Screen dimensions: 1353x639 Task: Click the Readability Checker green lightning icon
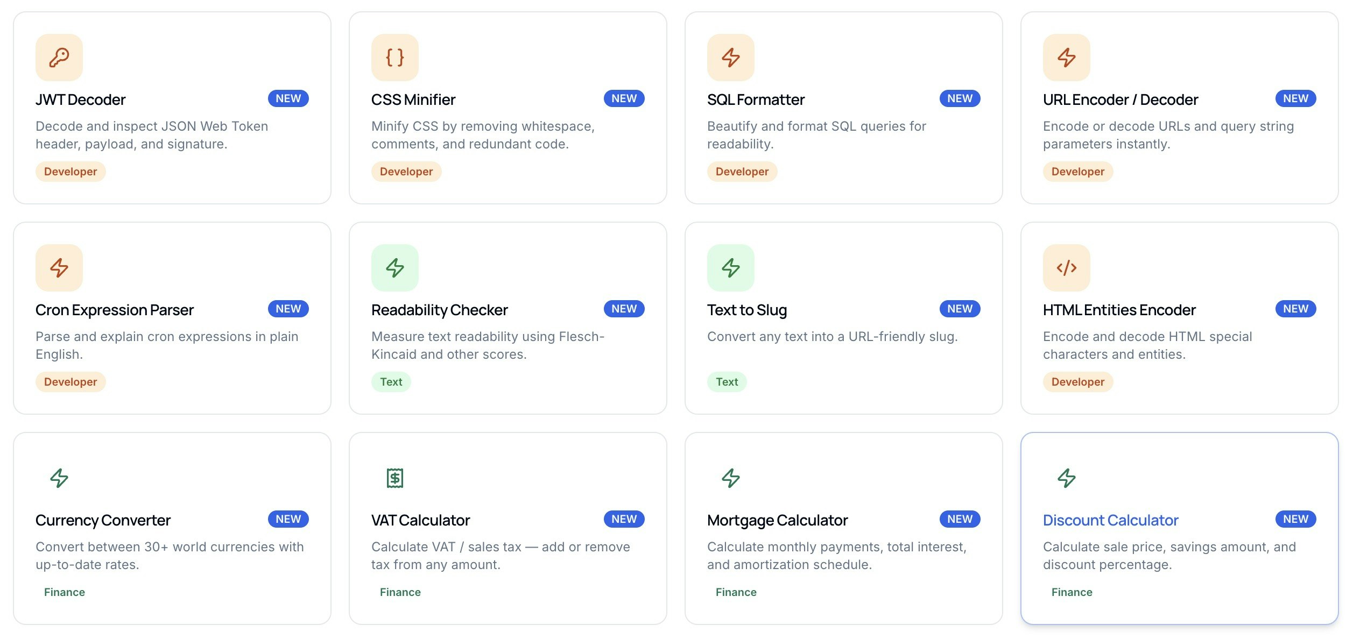click(x=395, y=267)
